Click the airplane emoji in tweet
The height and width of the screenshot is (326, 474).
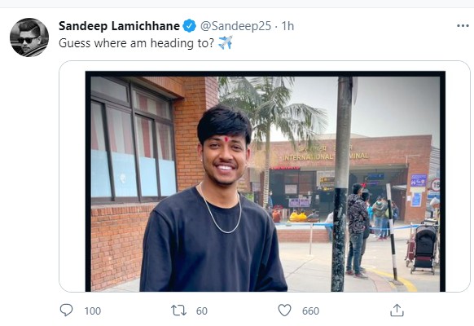(x=226, y=42)
